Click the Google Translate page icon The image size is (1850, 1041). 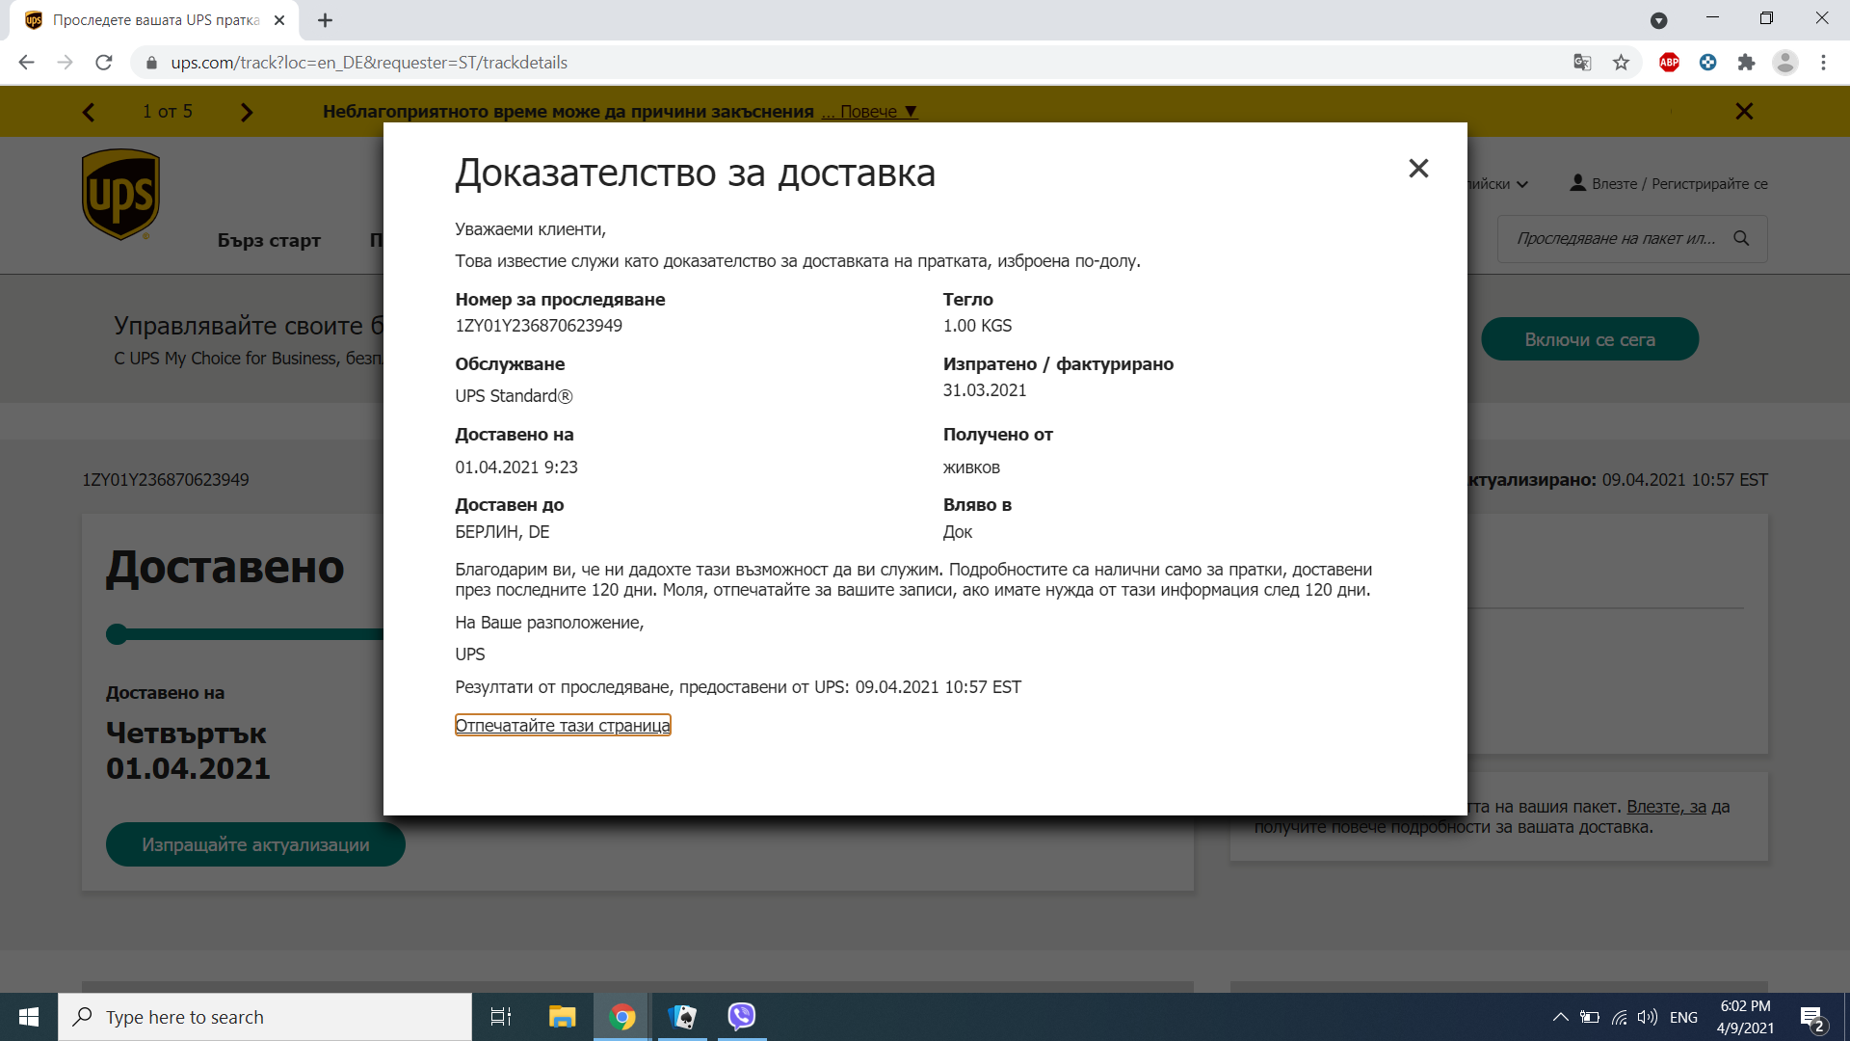pos(1582,63)
